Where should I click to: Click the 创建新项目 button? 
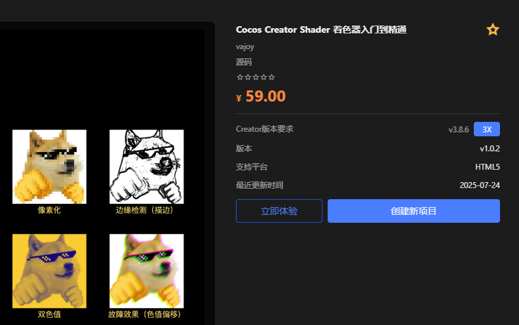[x=413, y=211]
